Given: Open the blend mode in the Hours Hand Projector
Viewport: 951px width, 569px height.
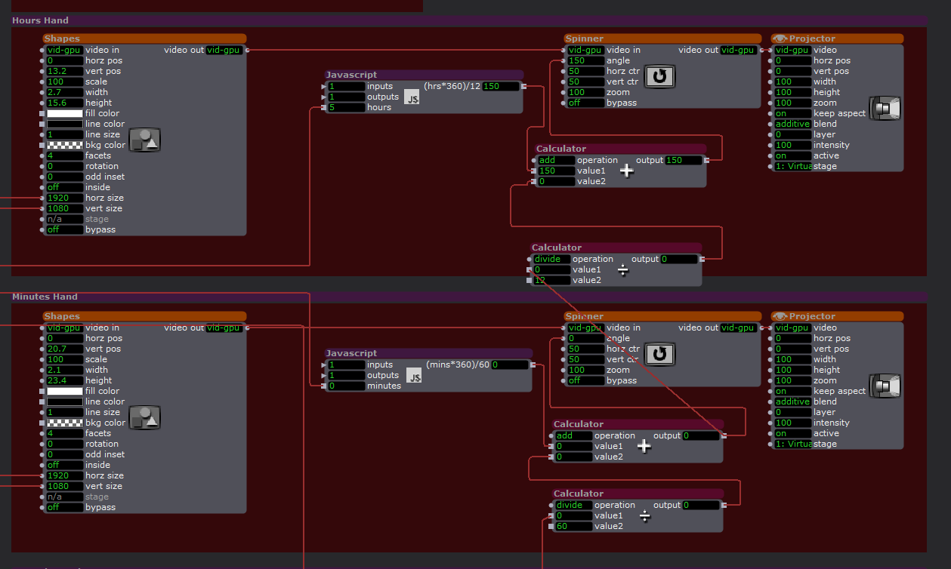Looking at the screenshot, I should tap(792, 124).
